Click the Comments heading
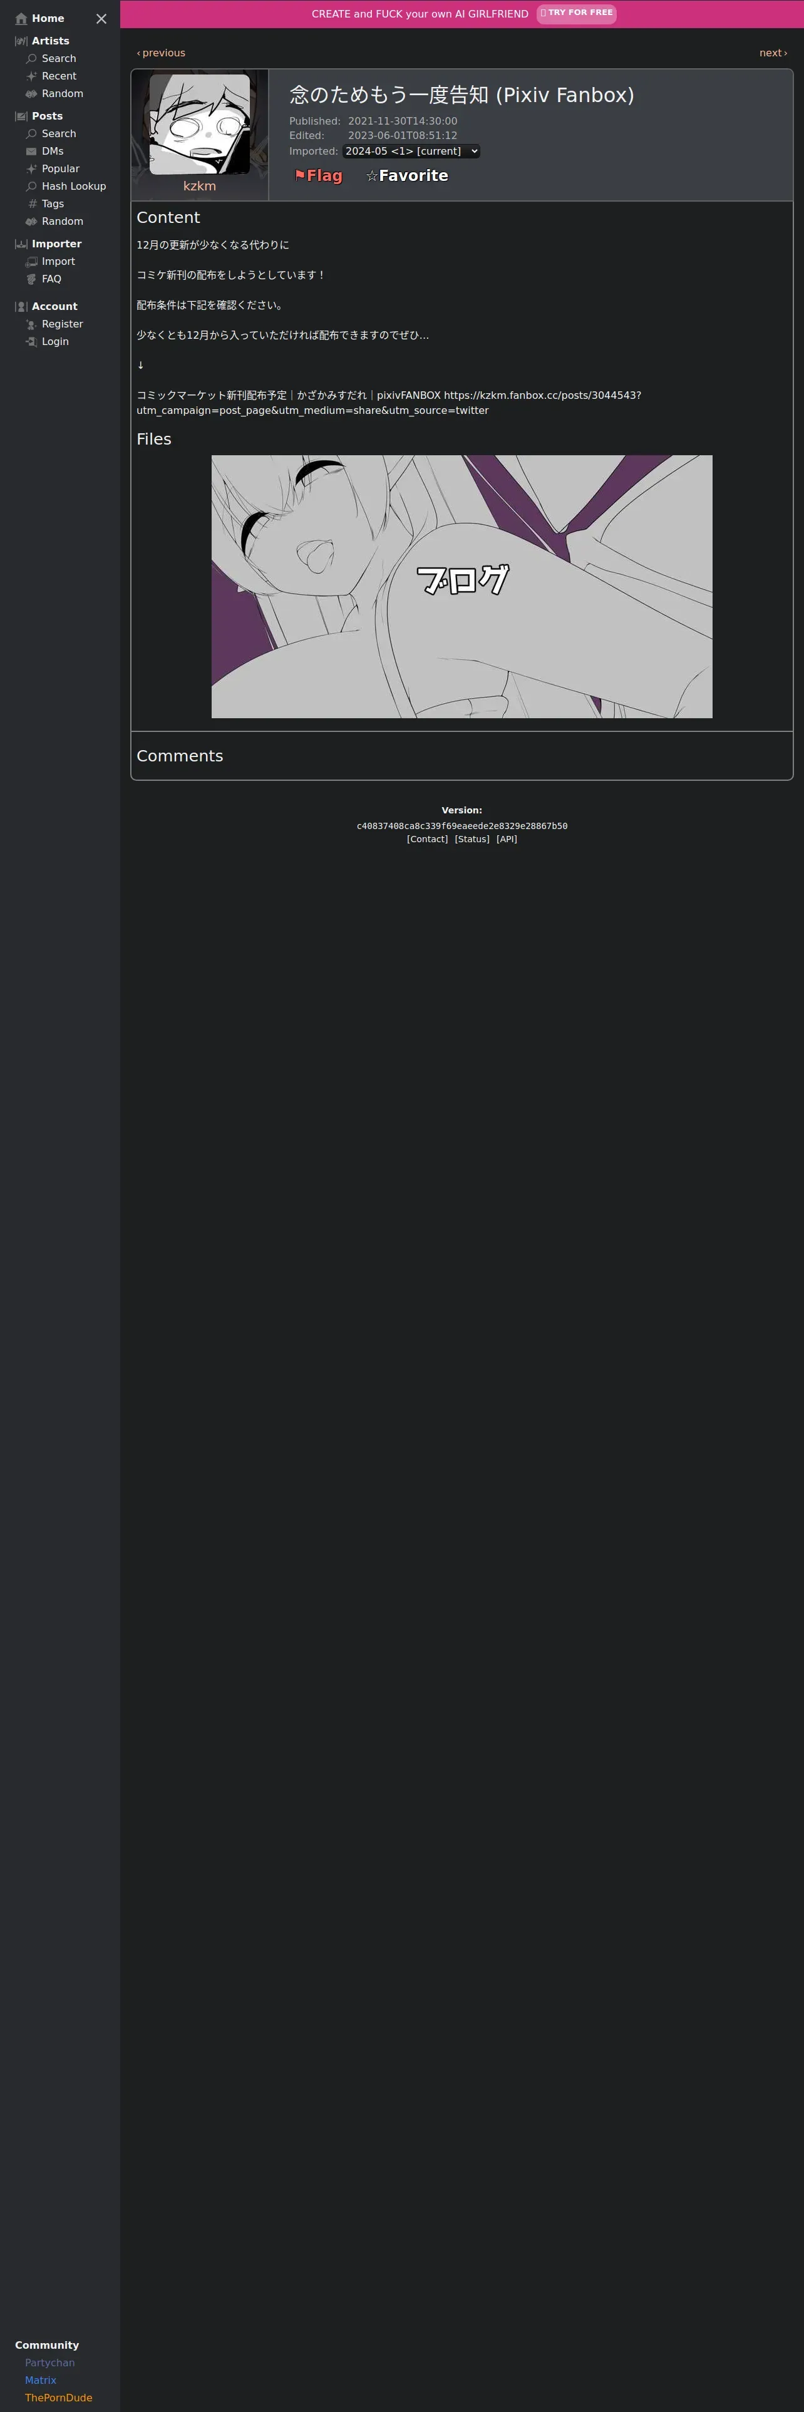Image resolution: width=804 pixels, height=2412 pixels. [x=180, y=756]
